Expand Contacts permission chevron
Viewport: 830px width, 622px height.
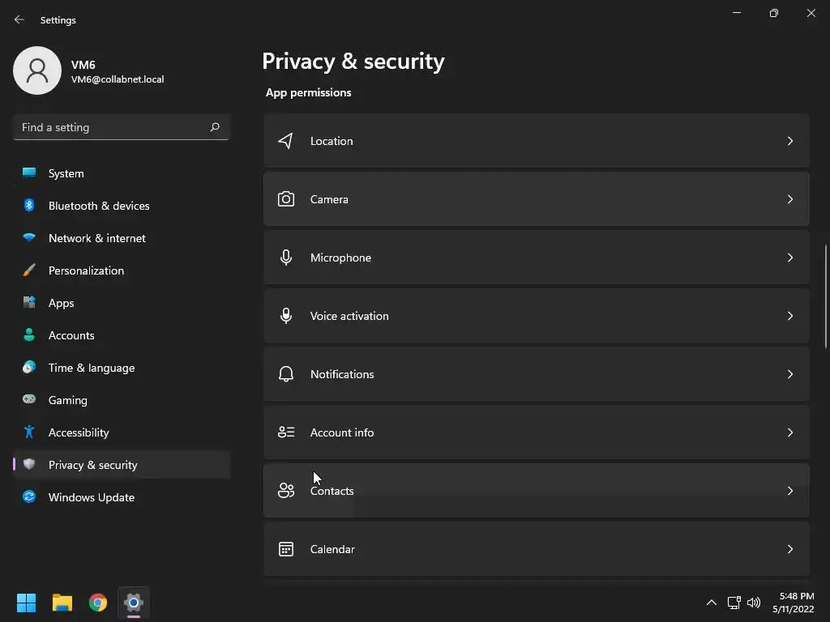click(x=789, y=491)
